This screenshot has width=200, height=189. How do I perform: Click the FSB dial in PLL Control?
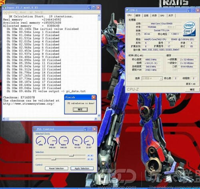click(52, 141)
